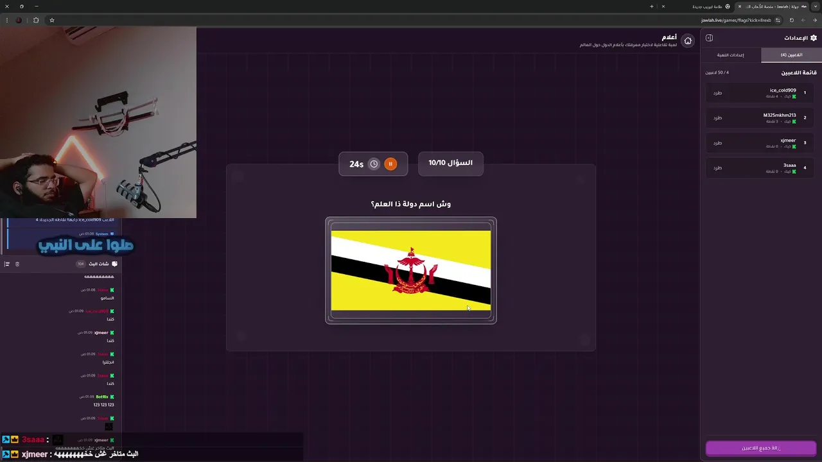Click the Brunei flag image
The image size is (822, 462).
pyautogui.click(x=411, y=270)
